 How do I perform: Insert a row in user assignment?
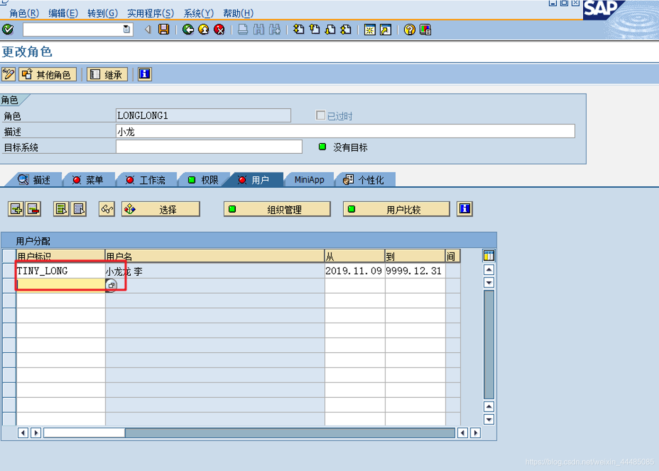pyautogui.click(x=16, y=209)
